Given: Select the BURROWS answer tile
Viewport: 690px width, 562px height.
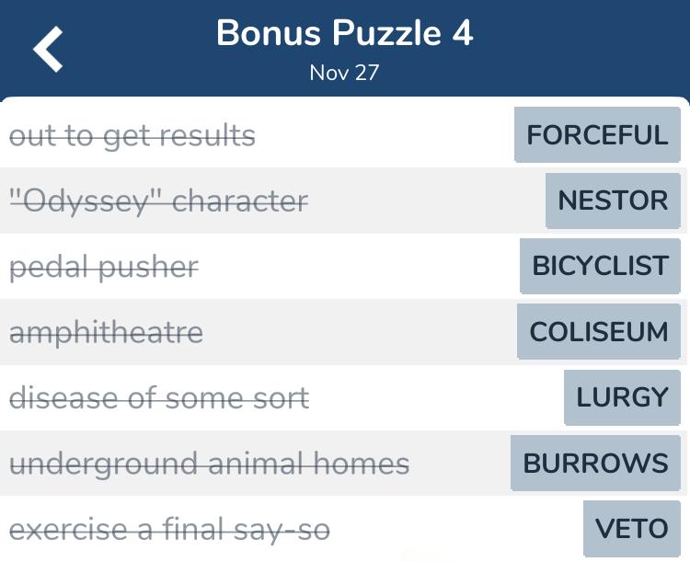Looking at the screenshot, I should [595, 463].
